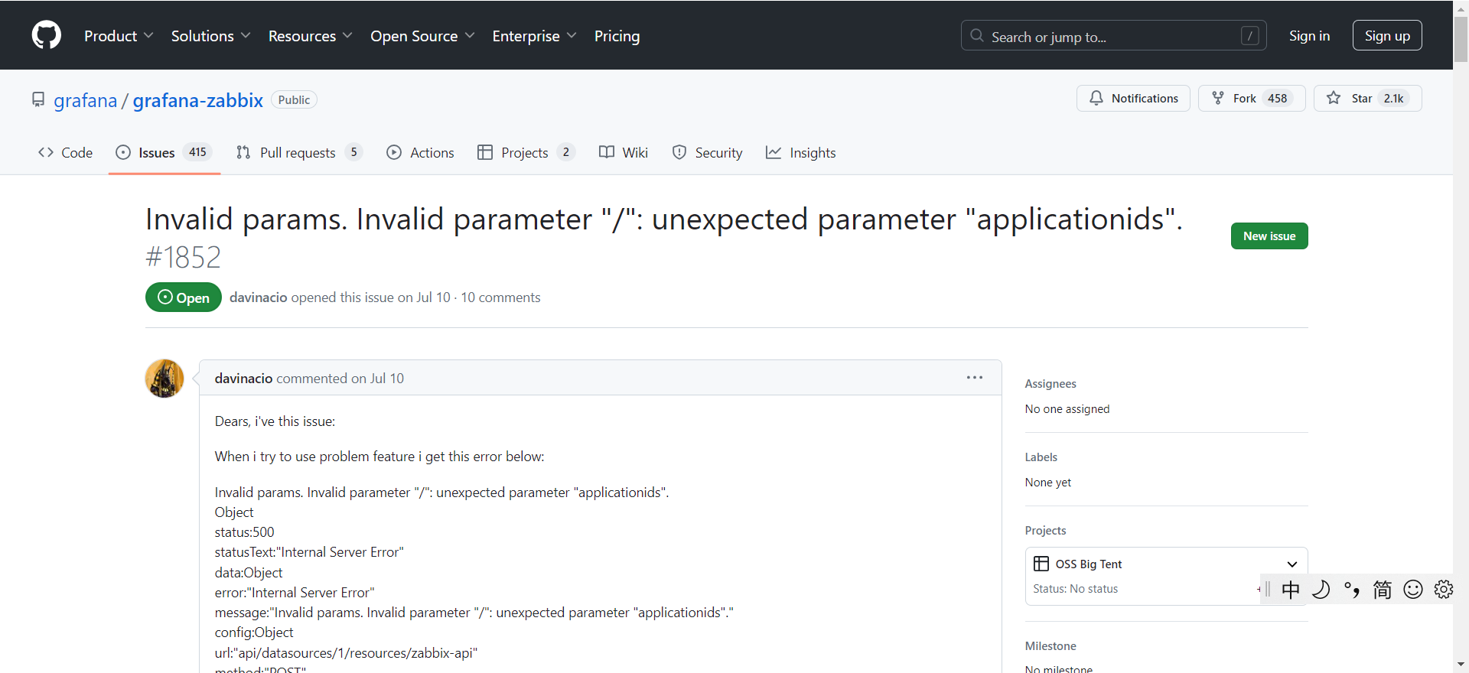Toggle IME simplified Chinese character mode
Viewport: 1469px width, 673px height.
[1383, 590]
